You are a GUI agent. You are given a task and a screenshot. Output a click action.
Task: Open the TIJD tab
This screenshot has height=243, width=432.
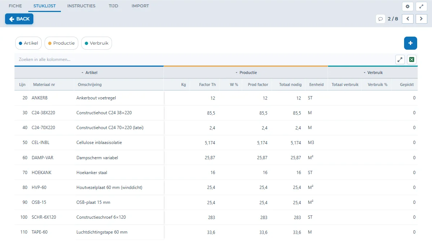[x=113, y=6]
